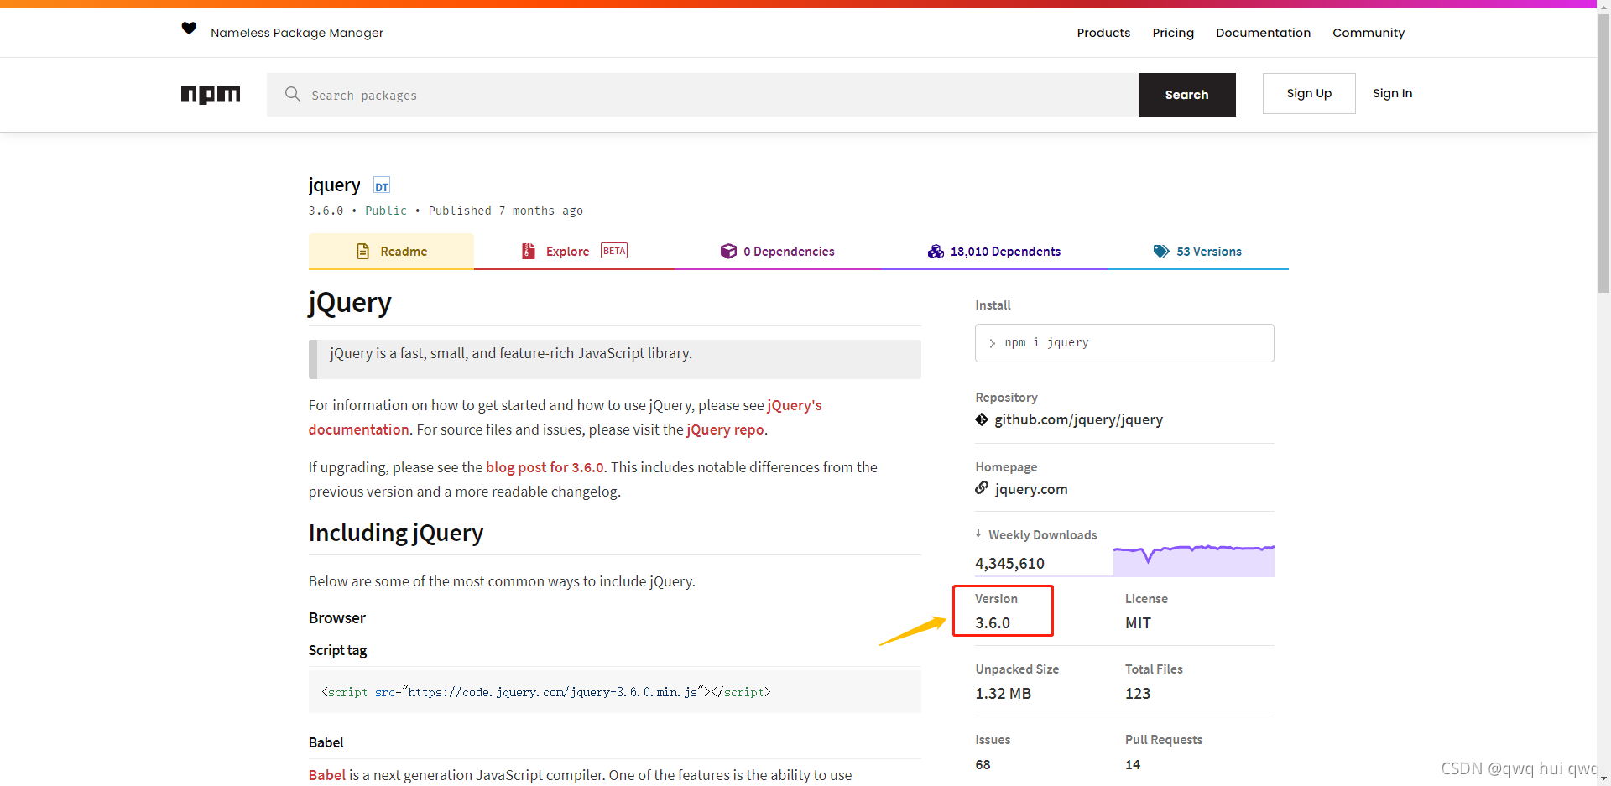Screen dimensions: 1611x786
Task: Follow the jQuery's documentation link
Action: coord(565,417)
